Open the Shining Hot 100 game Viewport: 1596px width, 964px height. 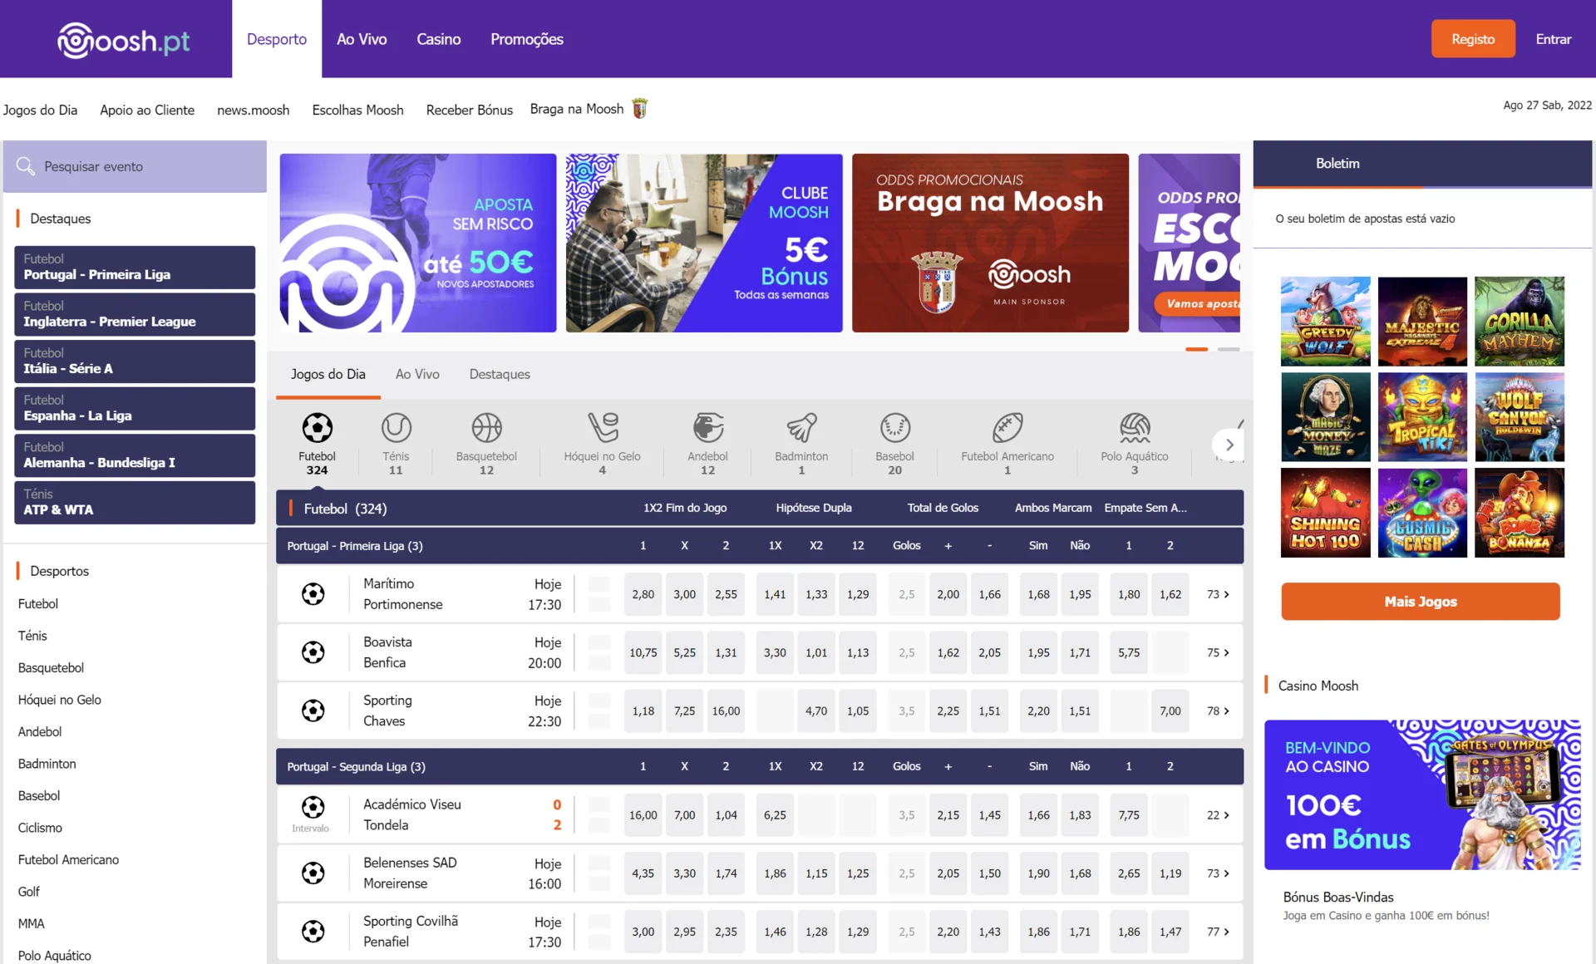(x=1325, y=513)
